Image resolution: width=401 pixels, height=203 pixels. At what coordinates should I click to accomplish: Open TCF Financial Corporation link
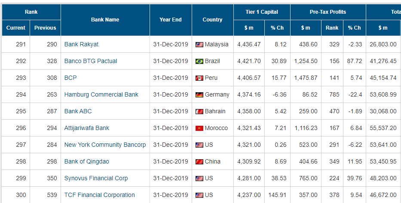(99, 195)
